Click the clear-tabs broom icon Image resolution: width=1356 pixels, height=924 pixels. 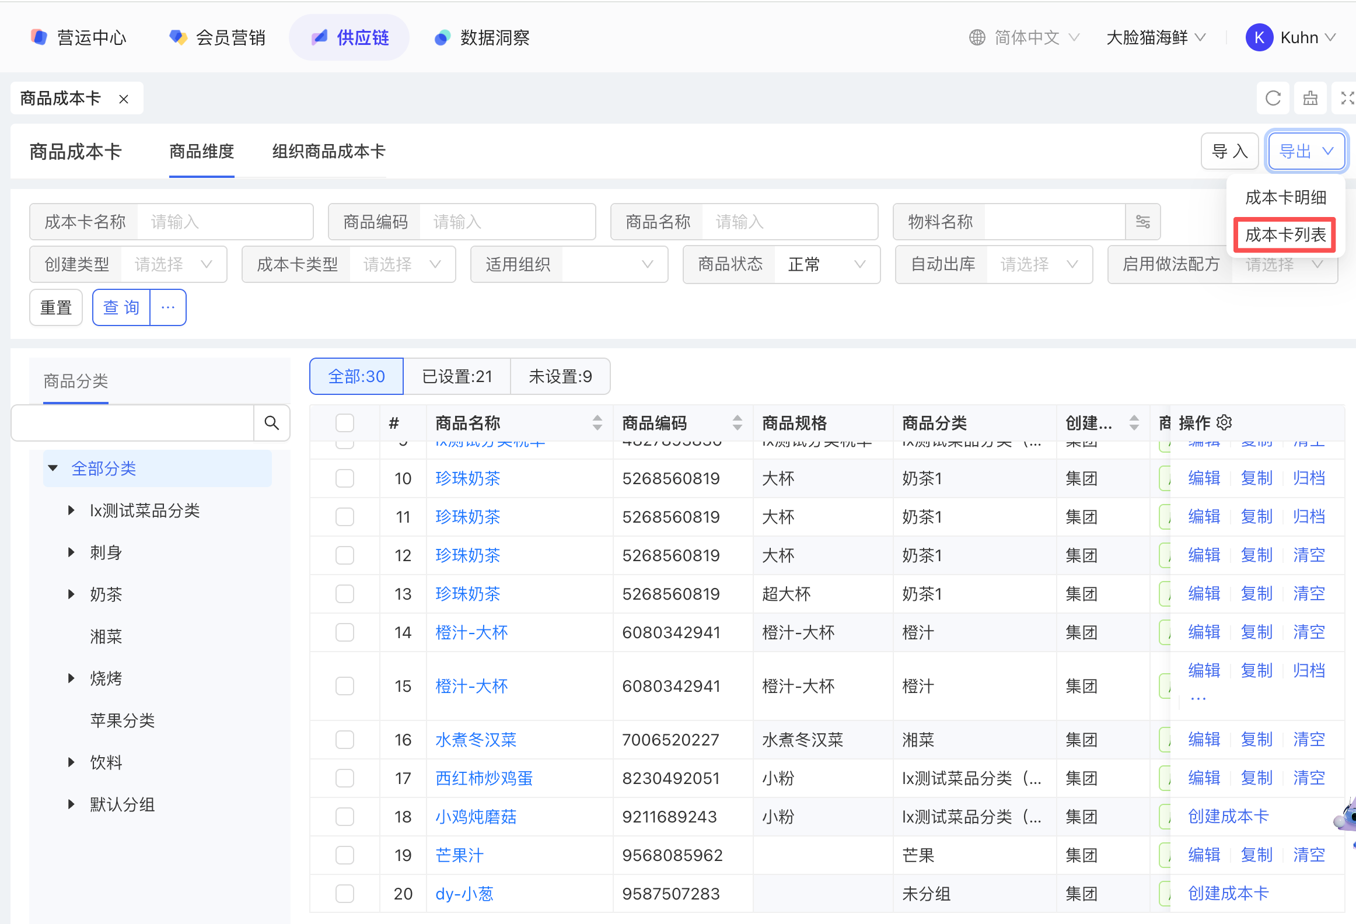(1310, 98)
